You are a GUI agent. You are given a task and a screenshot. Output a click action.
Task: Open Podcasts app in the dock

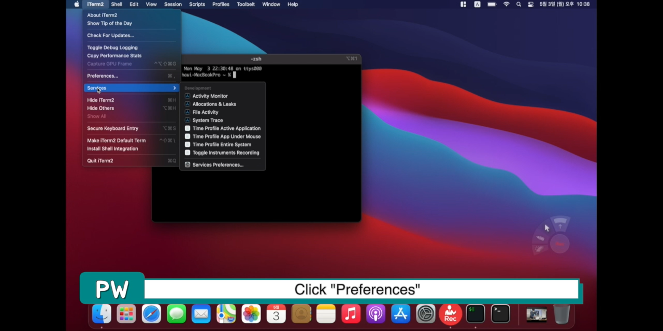pyautogui.click(x=376, y=313)
